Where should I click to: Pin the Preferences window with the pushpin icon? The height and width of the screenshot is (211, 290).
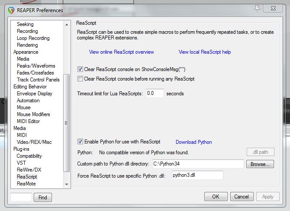pos(257,8)
